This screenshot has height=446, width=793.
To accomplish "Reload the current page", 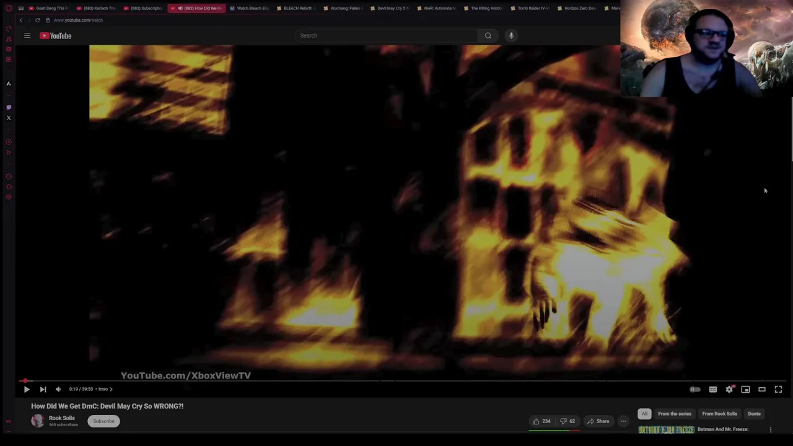I will (x=37, y=20).
